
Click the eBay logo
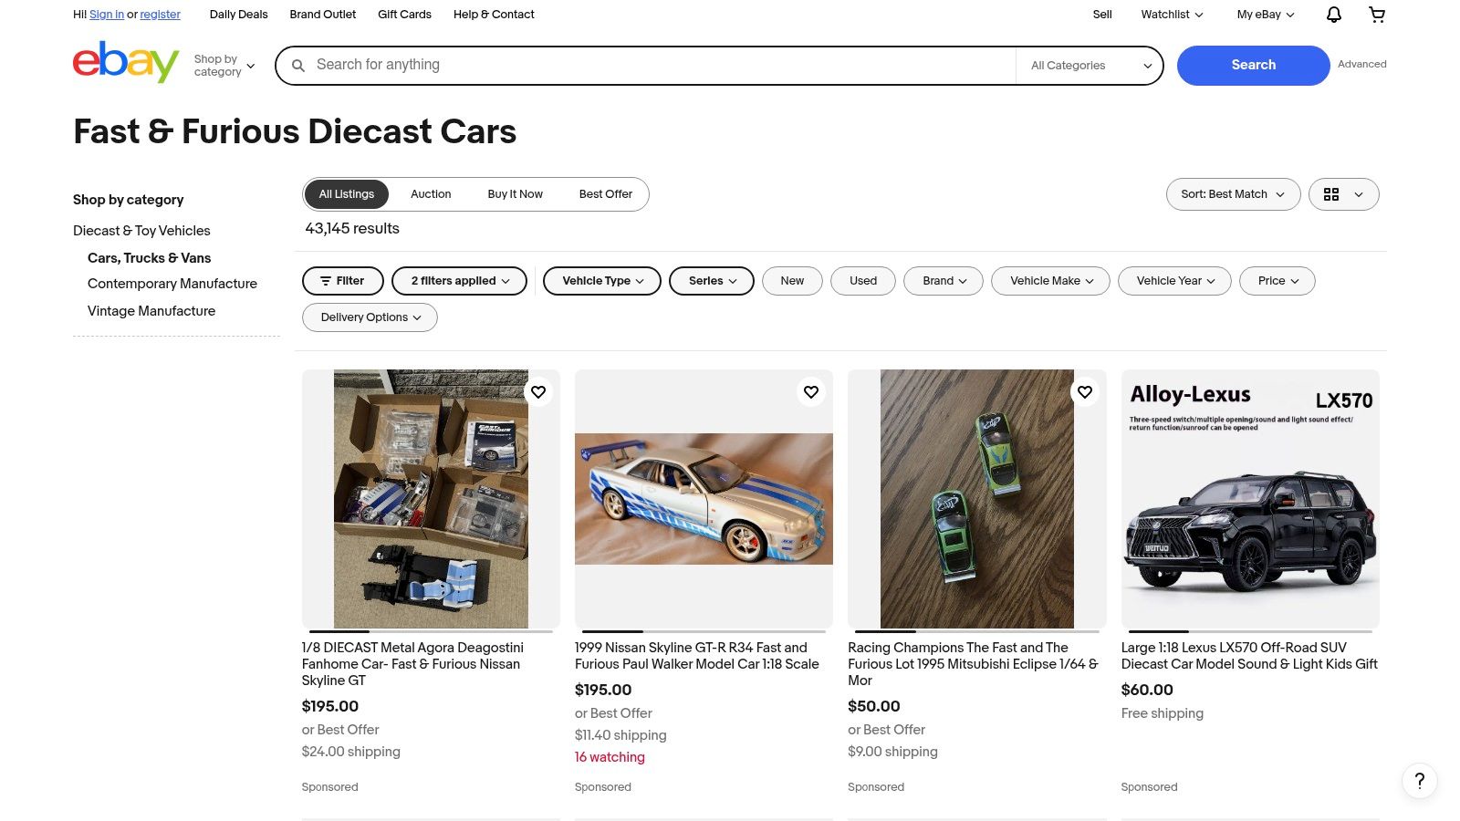(x=126, y=62)
